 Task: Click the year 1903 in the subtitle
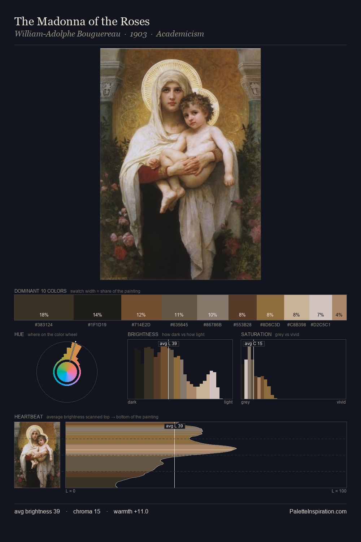coord(138,34)
